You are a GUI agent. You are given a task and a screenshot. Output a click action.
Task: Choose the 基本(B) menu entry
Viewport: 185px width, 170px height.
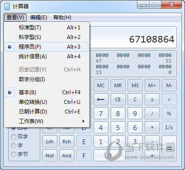[x=46, y=92]
